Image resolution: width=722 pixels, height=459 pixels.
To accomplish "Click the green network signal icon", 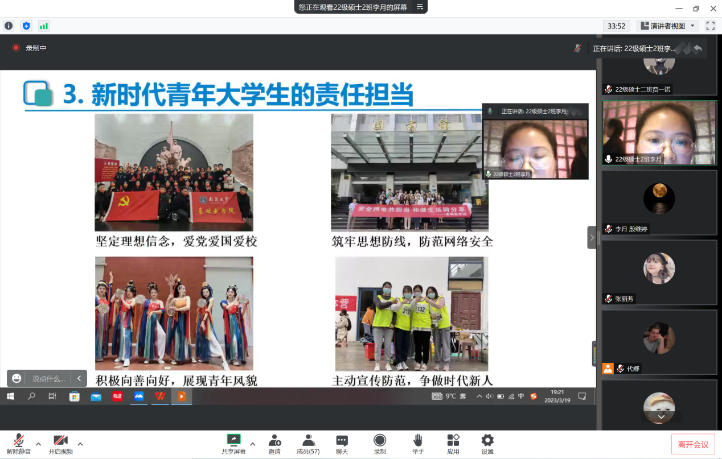I will click(x=44, y=26).
